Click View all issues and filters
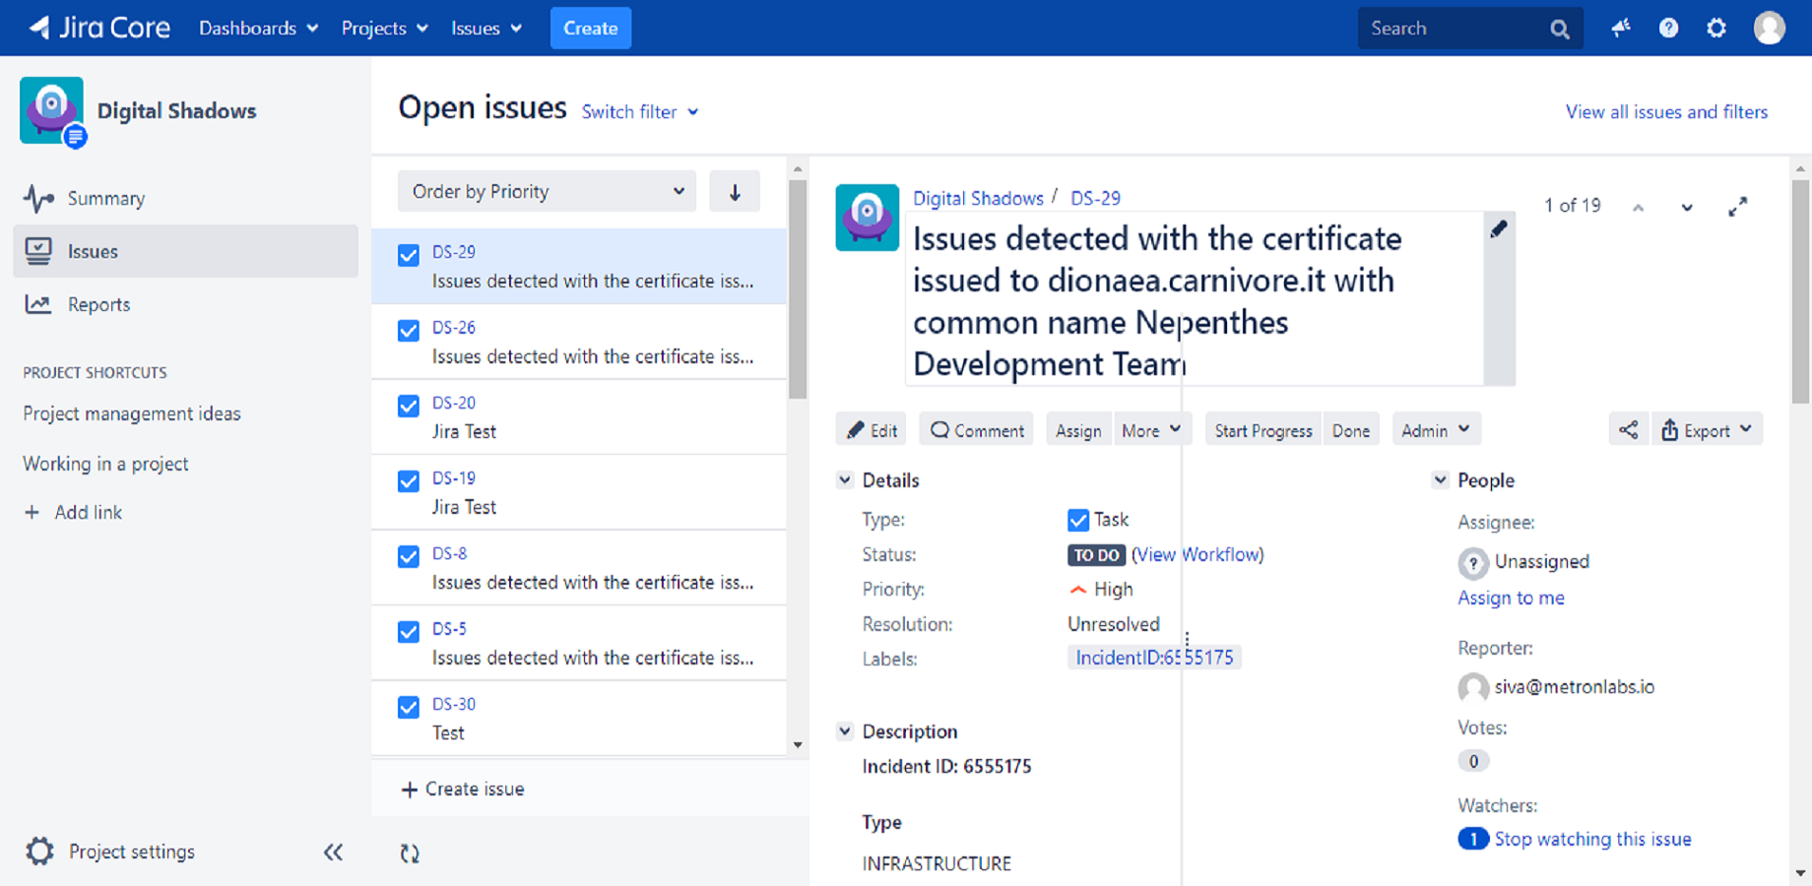This screenshot has width=1812, height=886. click(1666, 112)
